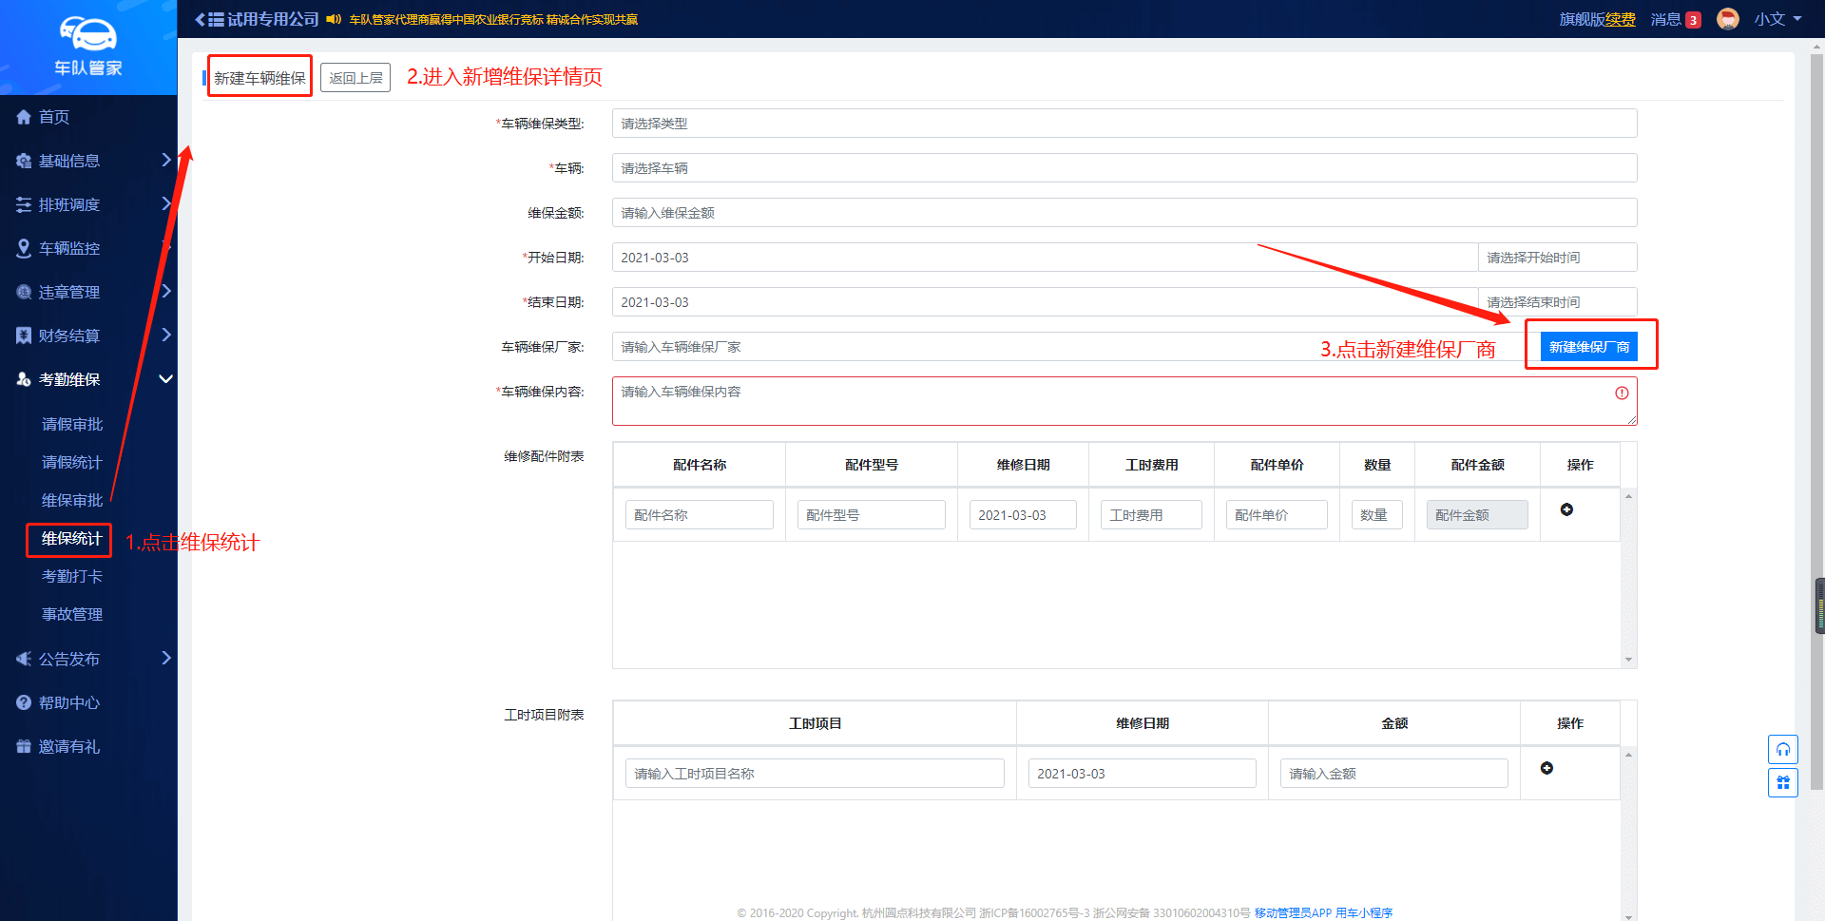Click the 维保金额 input field

[x=1124, y=213]
